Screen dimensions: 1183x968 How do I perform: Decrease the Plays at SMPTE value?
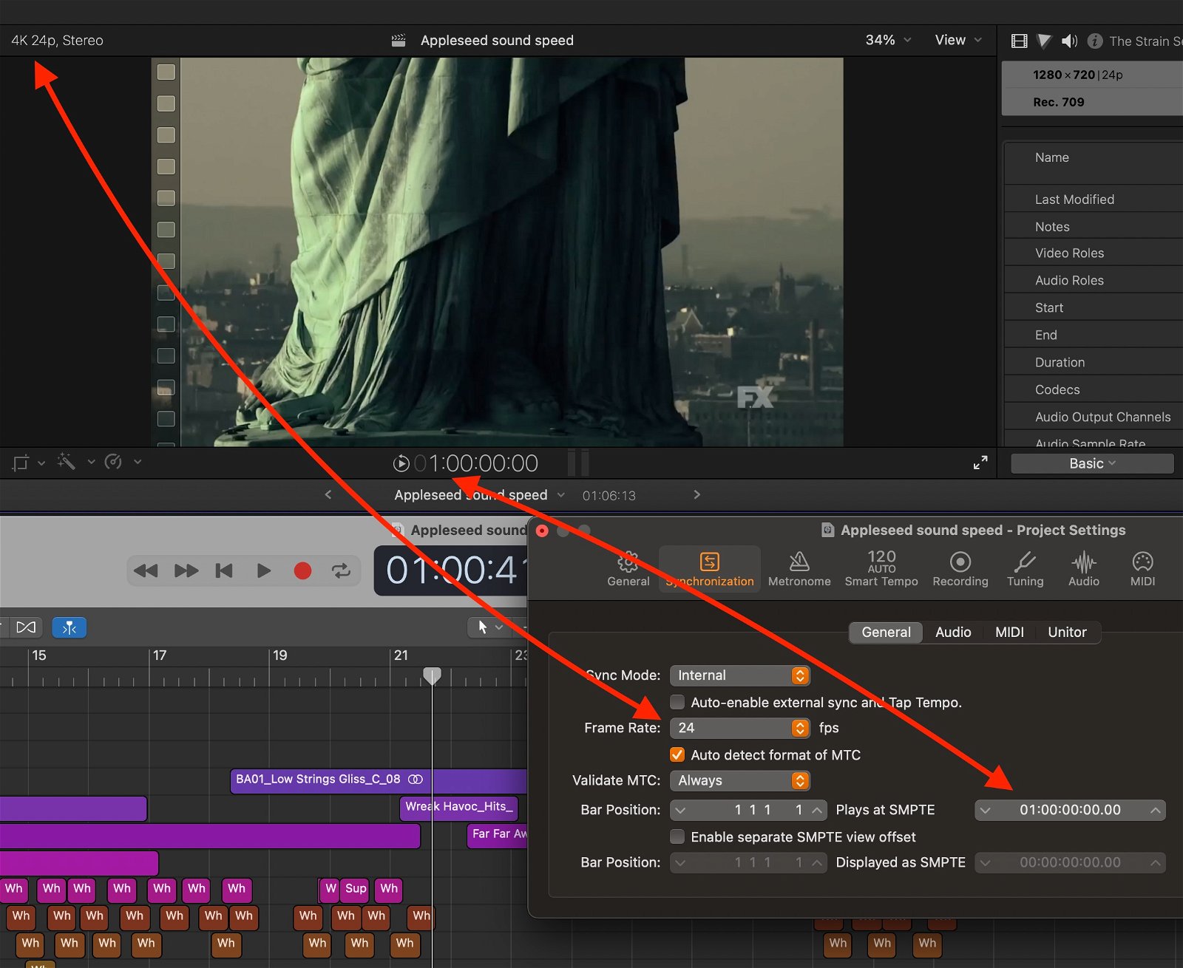point(985,810)
